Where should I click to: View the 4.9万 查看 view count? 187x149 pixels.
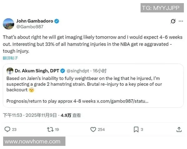coord(71,115)
